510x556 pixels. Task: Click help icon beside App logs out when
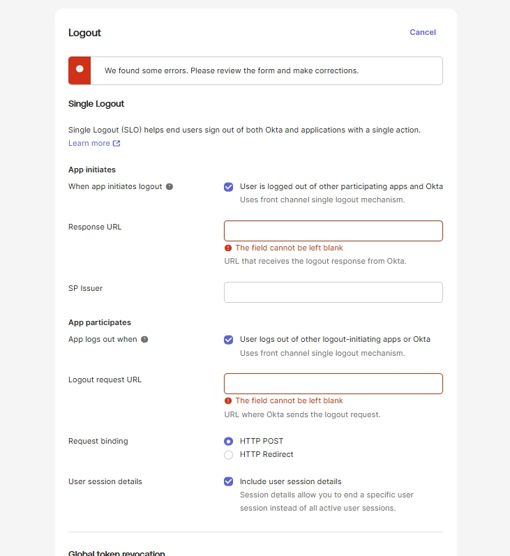(144, 340)
